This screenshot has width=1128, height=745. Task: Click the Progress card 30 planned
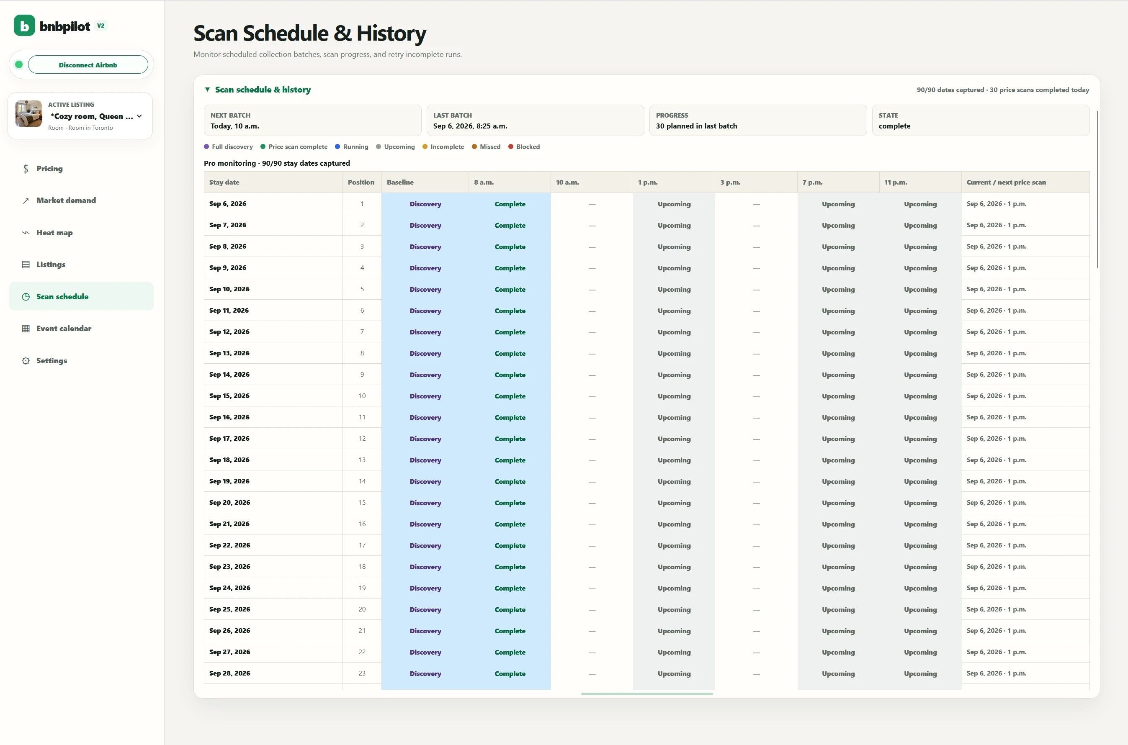click(758, 121)
